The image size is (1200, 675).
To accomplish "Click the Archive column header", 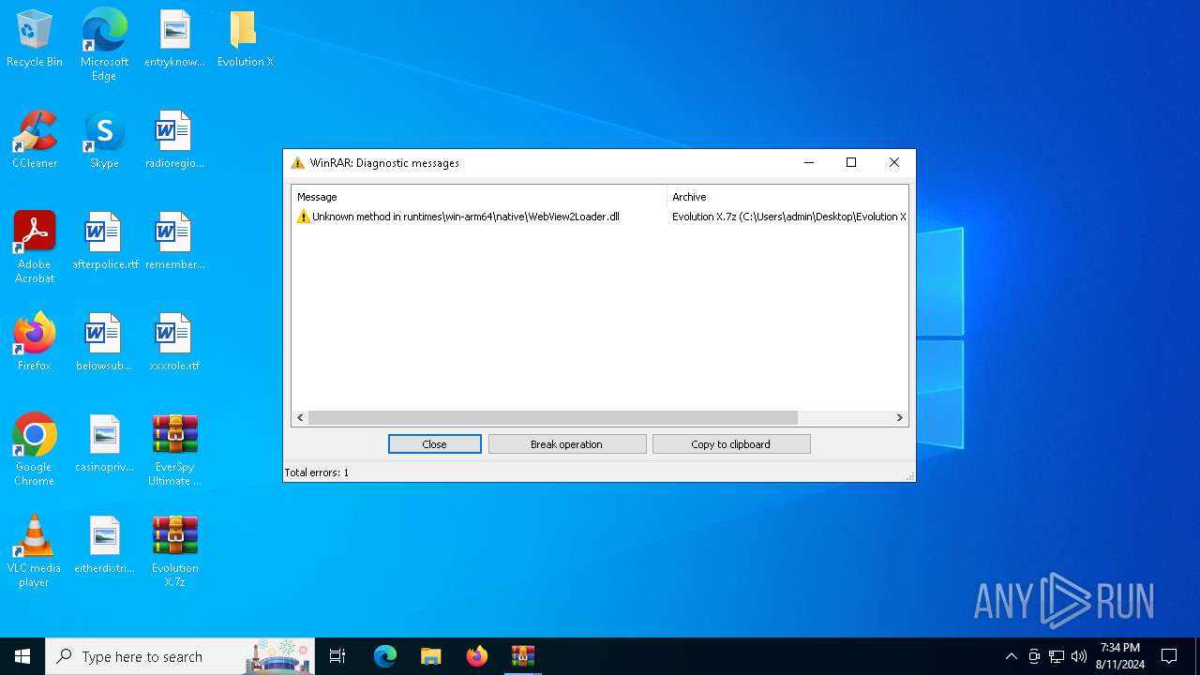I will click(x=787, y=197).
